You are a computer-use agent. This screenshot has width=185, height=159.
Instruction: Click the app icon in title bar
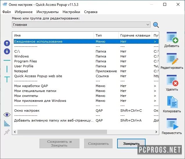5,4
